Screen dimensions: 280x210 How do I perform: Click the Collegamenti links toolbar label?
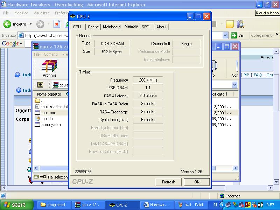[x=261, y=35]
